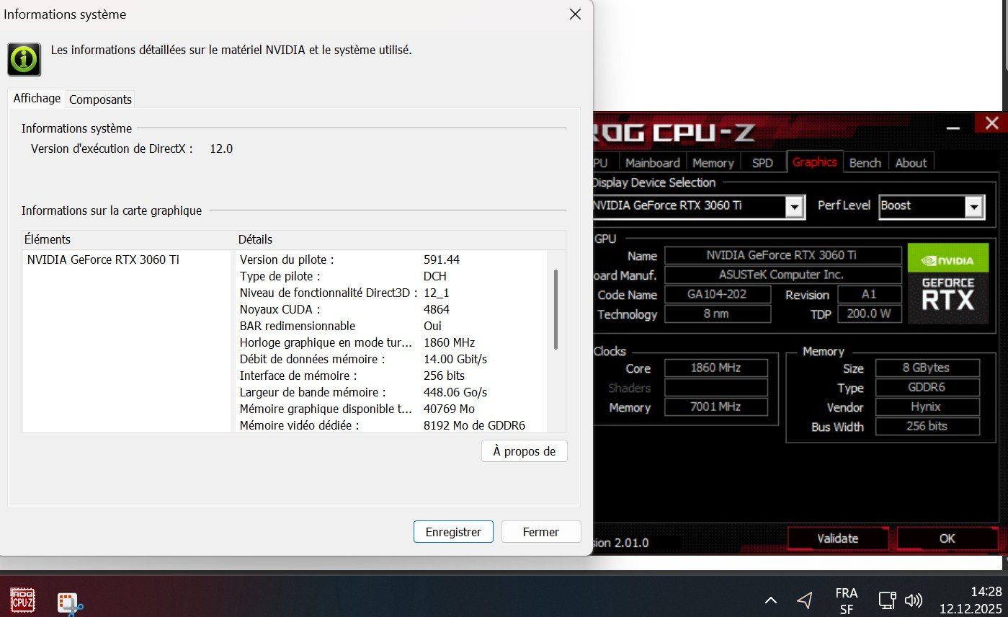Click the TDP 200.0 W field
Image resolution: width=1008 pixels, height=617 pixels.
870,314
